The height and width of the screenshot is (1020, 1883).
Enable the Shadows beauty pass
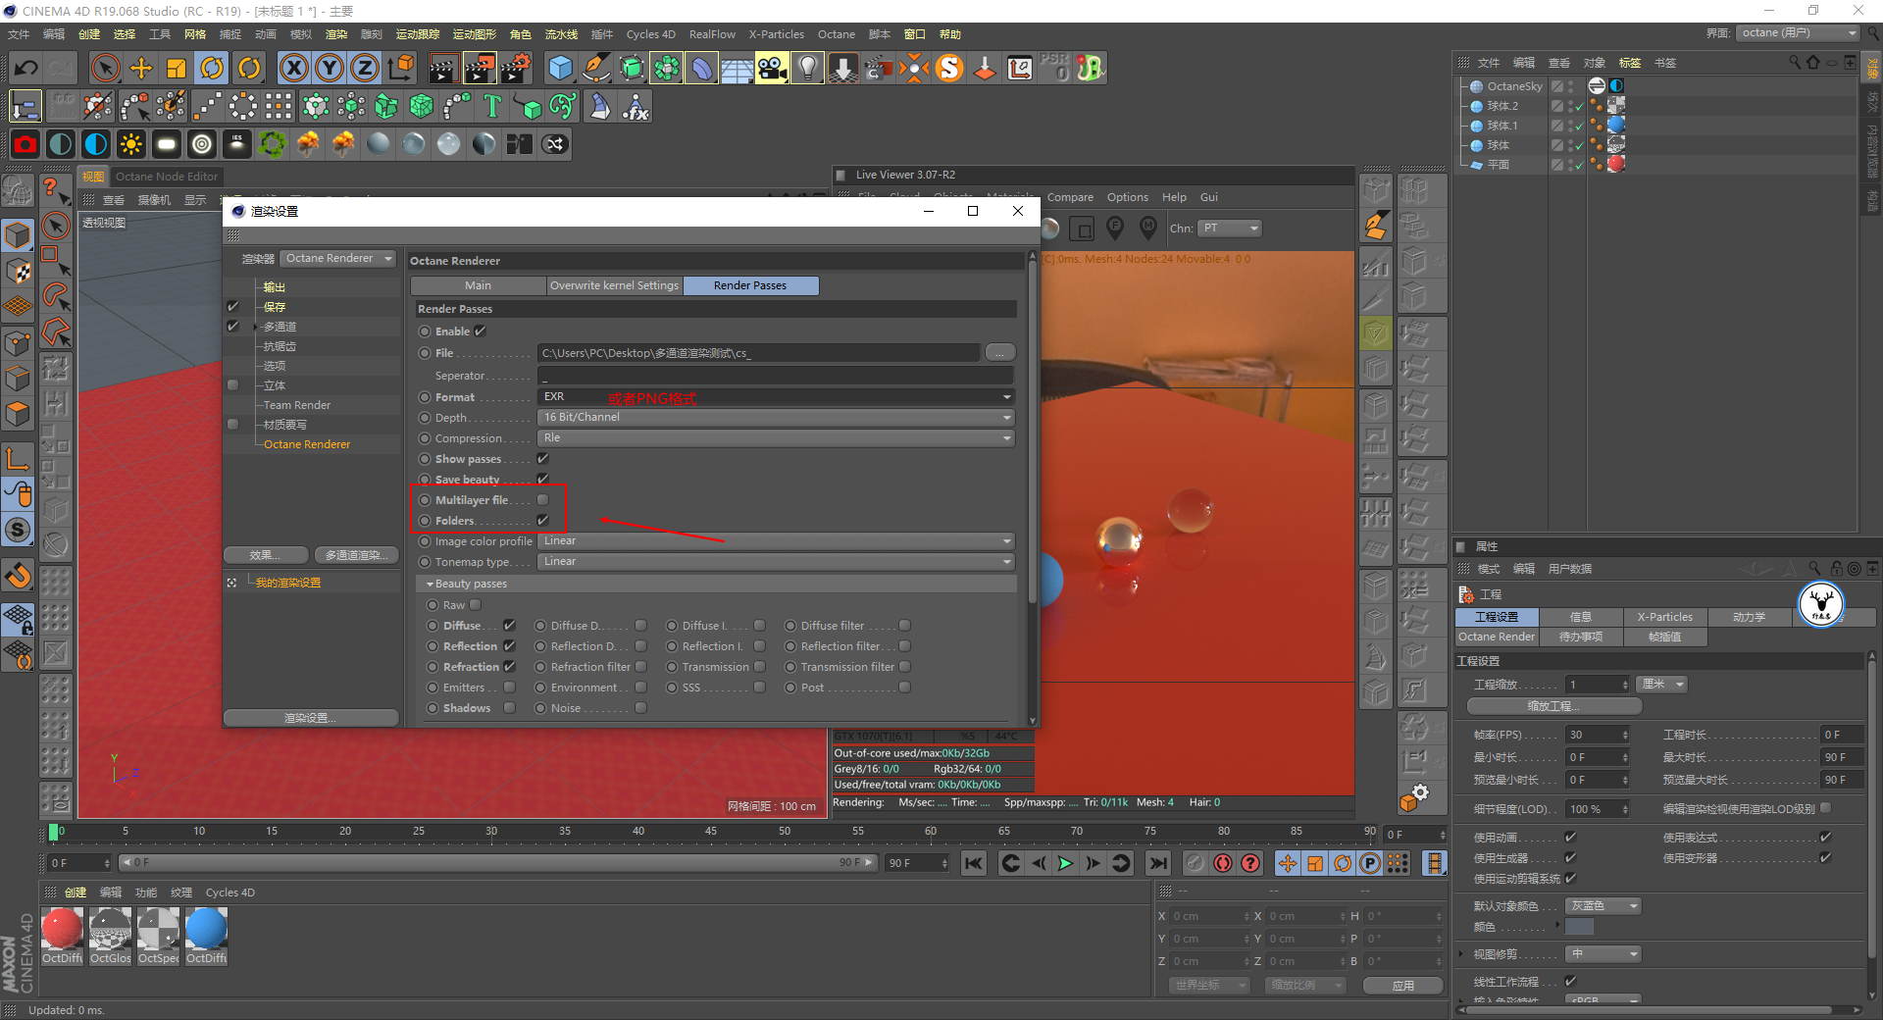point(509,708)
